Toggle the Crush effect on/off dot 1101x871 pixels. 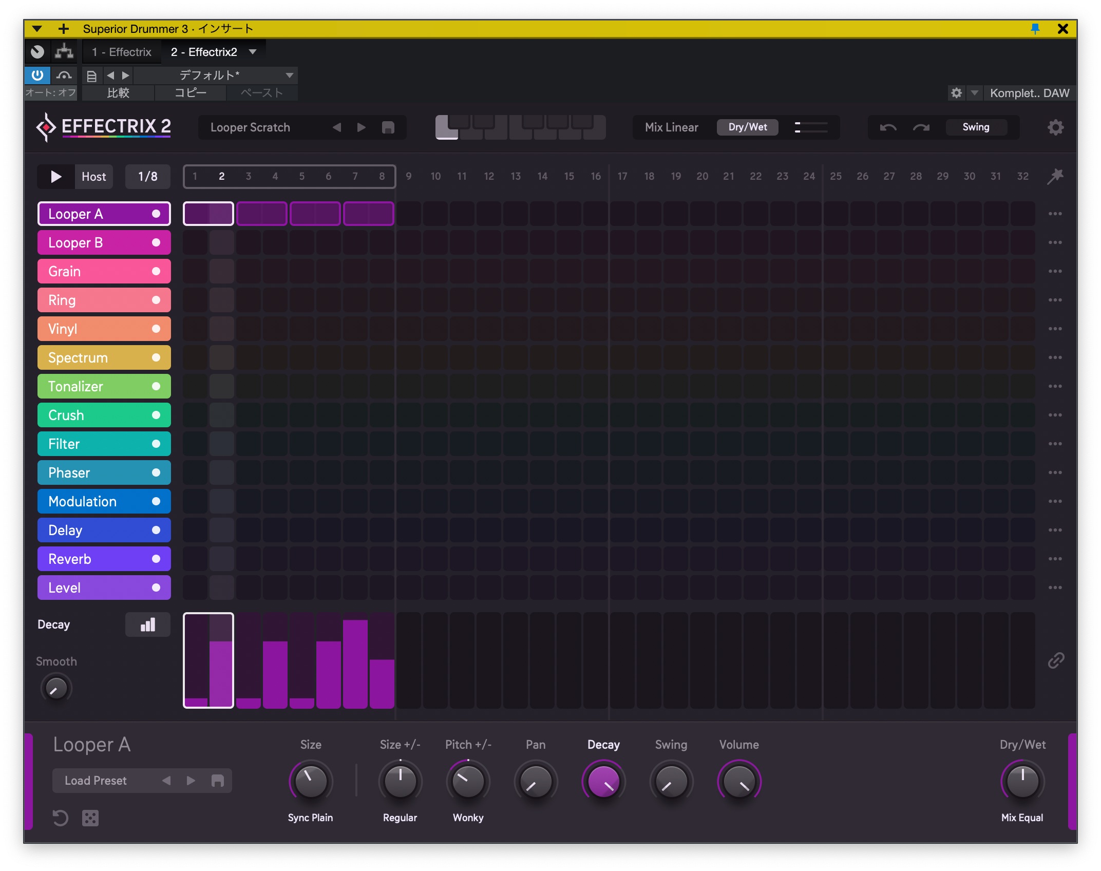point(156,415)
